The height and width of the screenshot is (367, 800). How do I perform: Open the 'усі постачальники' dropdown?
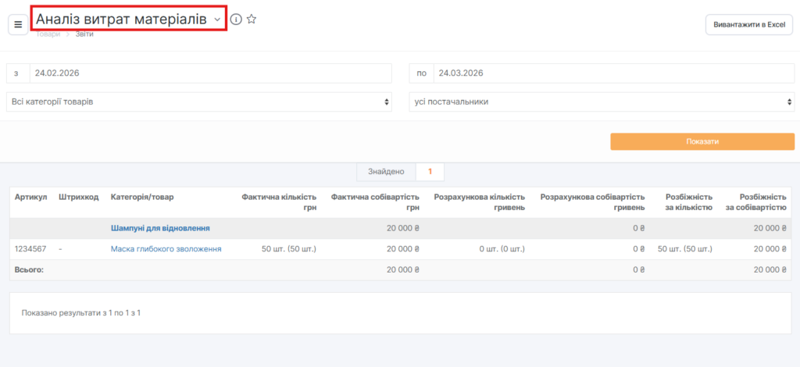(602, 102)
